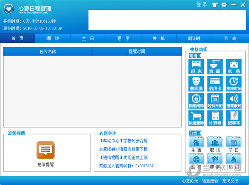
Task: Click the white banner area at top
Action: 167,20
